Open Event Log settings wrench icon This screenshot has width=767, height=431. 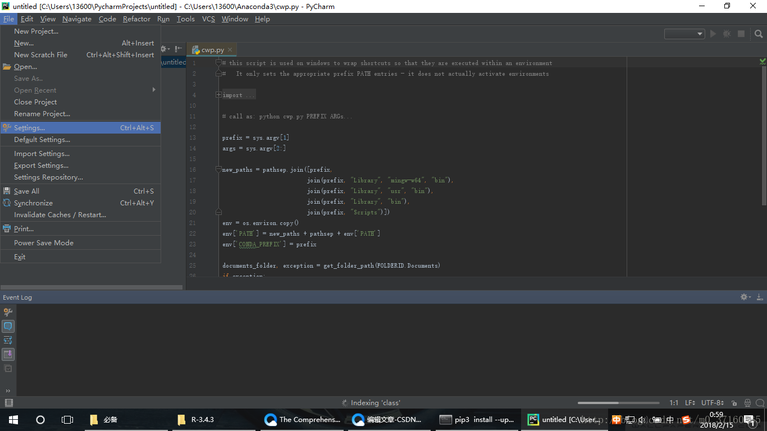(x=8, y=313)
